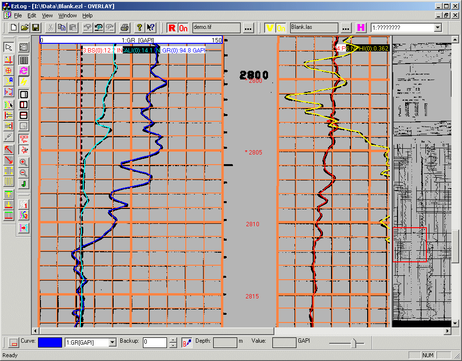Click the Open file folder icon
This screenshot has width=462, height=361.
pos(24,27)
